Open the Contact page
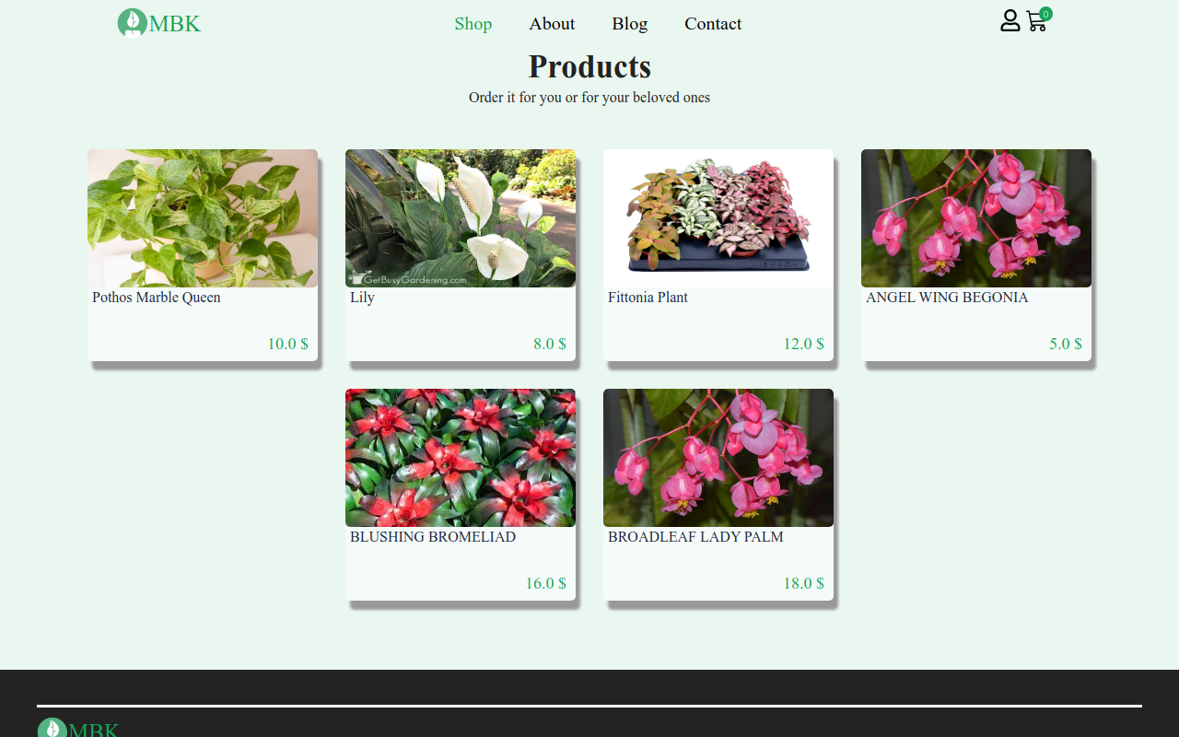The width and height of the screenshot is (1179, 737). [713, 24]
